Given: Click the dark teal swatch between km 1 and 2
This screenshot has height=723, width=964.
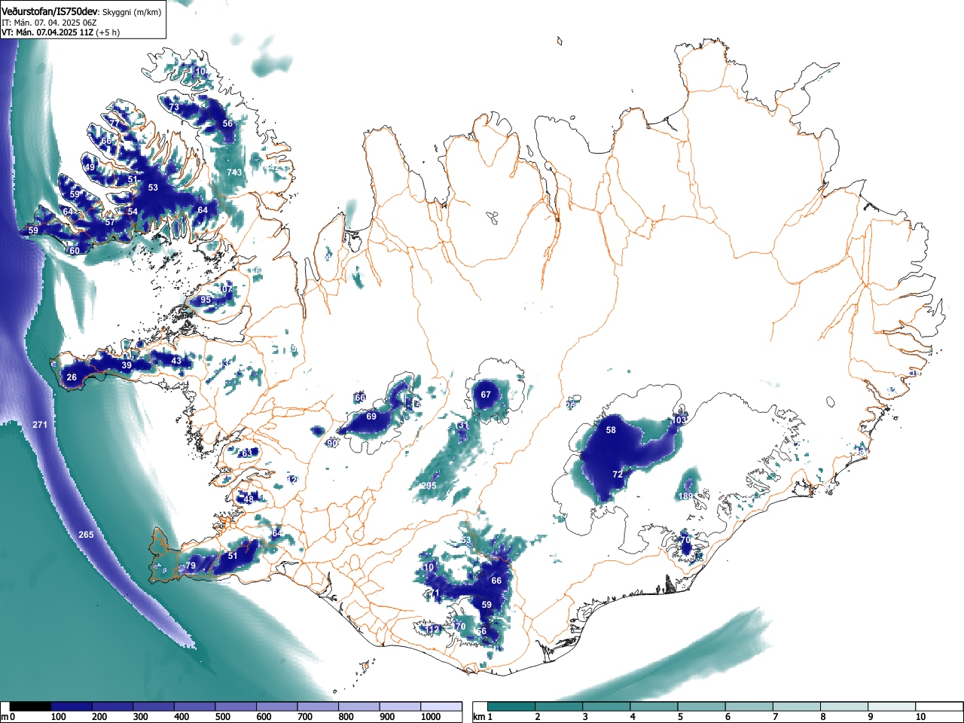Looking at the screenshot, I should (511, 707).
